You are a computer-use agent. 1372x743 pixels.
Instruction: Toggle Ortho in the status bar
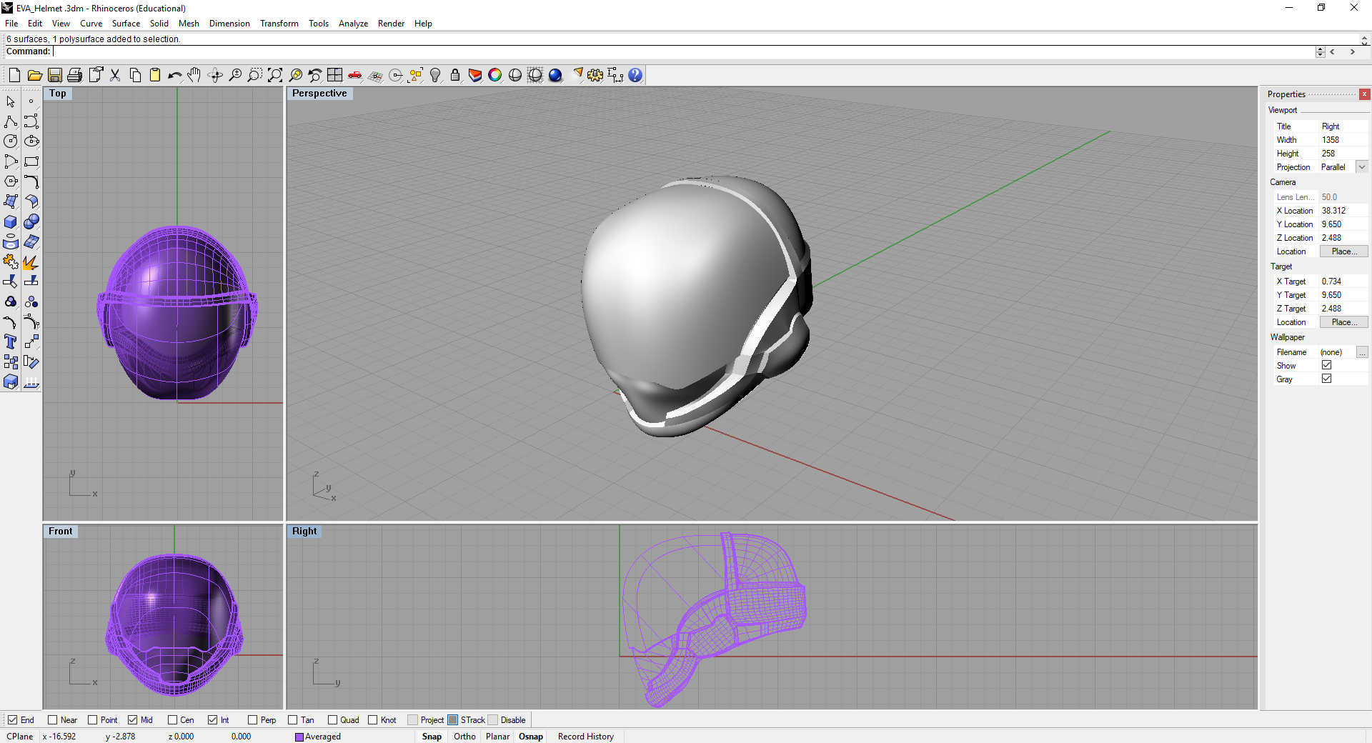pyautogui.click(x=464, y=737)
